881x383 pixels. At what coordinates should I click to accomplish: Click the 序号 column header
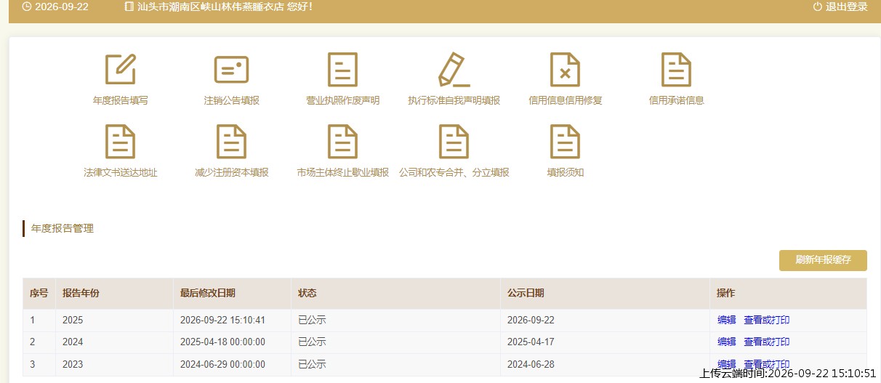(x=39, y=293)
